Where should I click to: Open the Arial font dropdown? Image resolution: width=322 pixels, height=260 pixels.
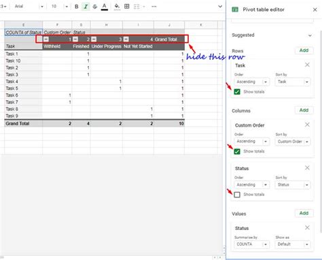tap(29, 7)
